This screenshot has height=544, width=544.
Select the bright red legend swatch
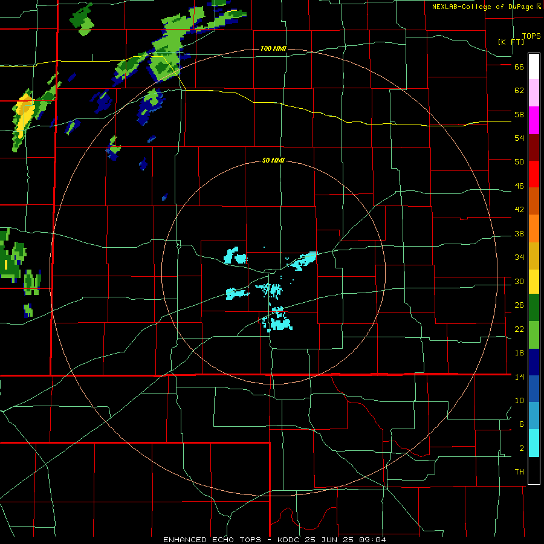click(534, 174)
